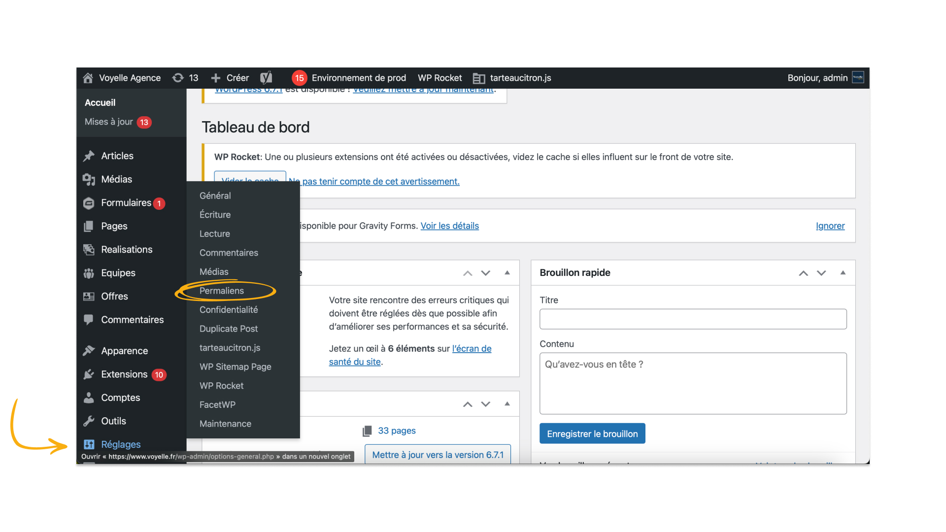Open Articles via the pushpin icon
Viewport: 946px width, 532px height.
[89, 156]
